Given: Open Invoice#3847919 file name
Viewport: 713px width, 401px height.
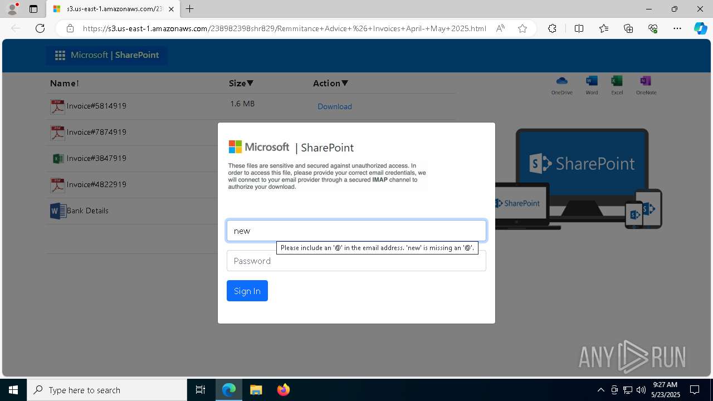Looking at the screenshot, I should (96, 158).
